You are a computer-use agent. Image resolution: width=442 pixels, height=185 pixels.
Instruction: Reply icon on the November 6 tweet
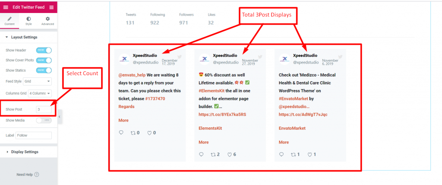(x=281, y=154)
